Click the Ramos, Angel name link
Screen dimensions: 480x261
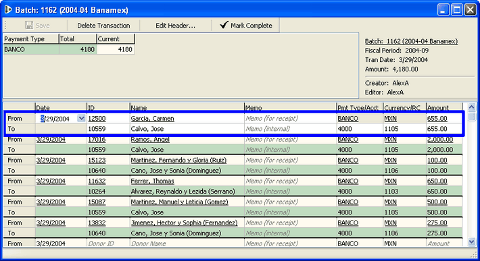point(150,139)
